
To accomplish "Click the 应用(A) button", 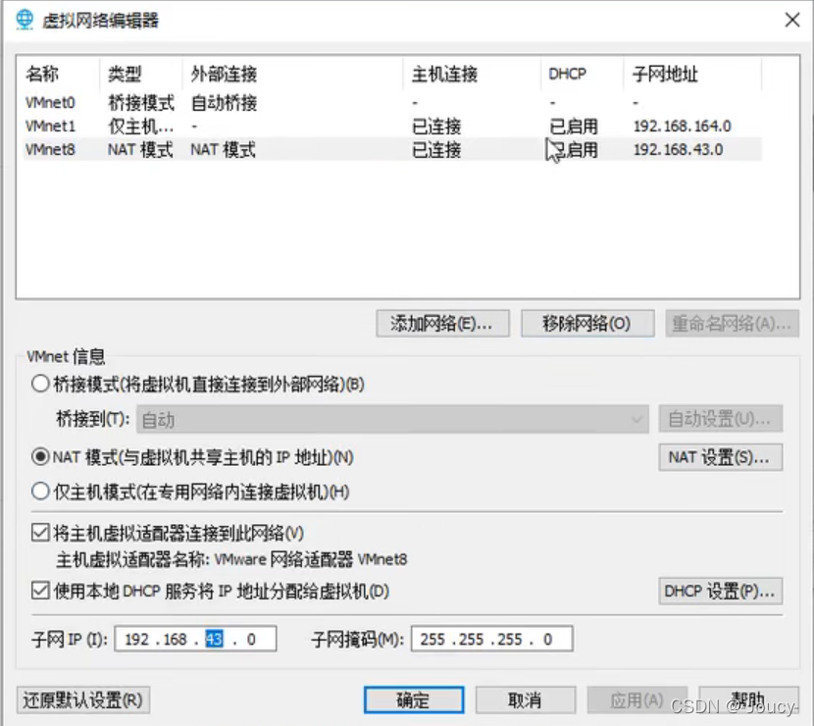I will 636,700.
